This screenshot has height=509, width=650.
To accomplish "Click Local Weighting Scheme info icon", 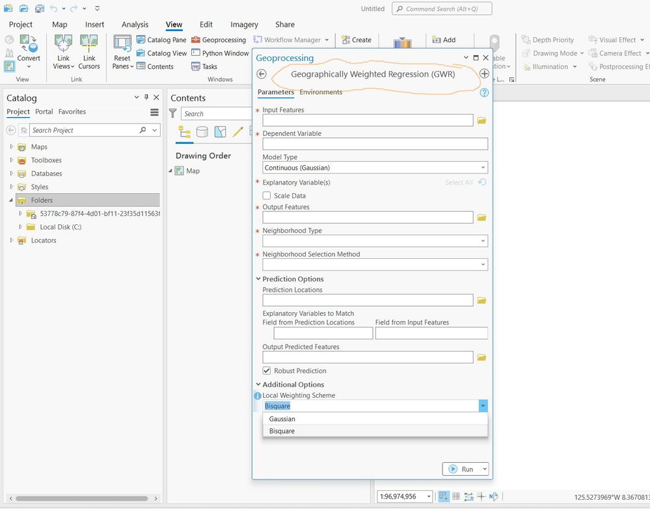I will point(258,395).
